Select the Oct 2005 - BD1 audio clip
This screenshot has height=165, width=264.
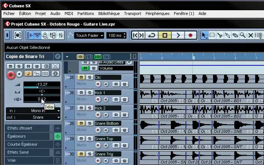(233, 97)
